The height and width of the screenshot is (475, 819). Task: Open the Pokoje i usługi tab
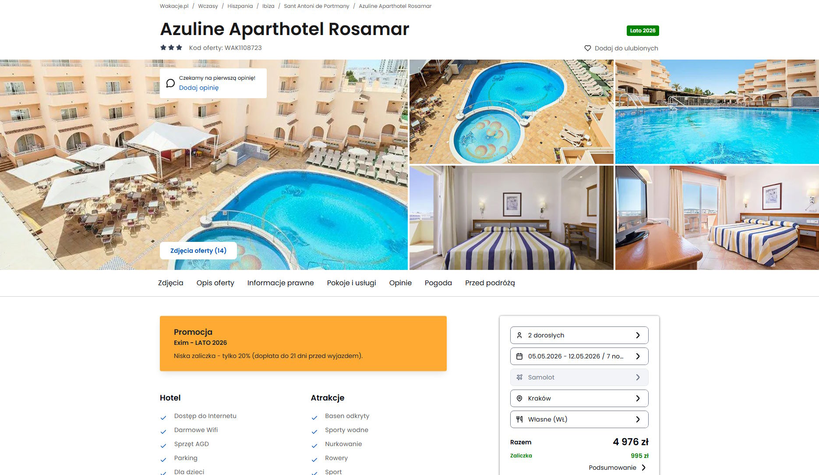(351, 283)
